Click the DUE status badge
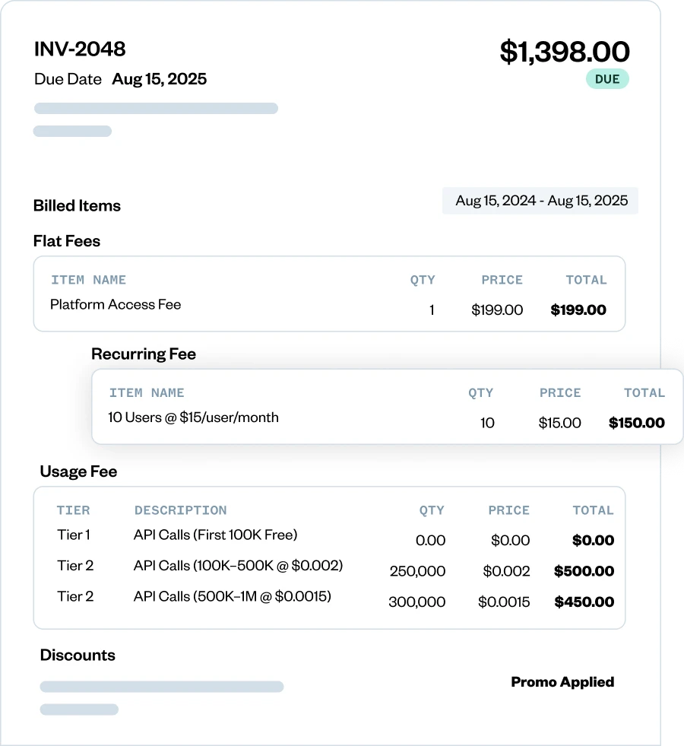The image size is (684, 746). 606,78
